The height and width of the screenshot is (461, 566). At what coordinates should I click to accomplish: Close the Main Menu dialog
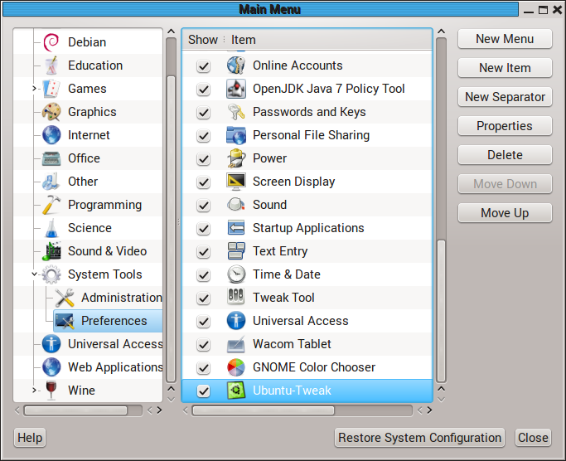point(533,438)
